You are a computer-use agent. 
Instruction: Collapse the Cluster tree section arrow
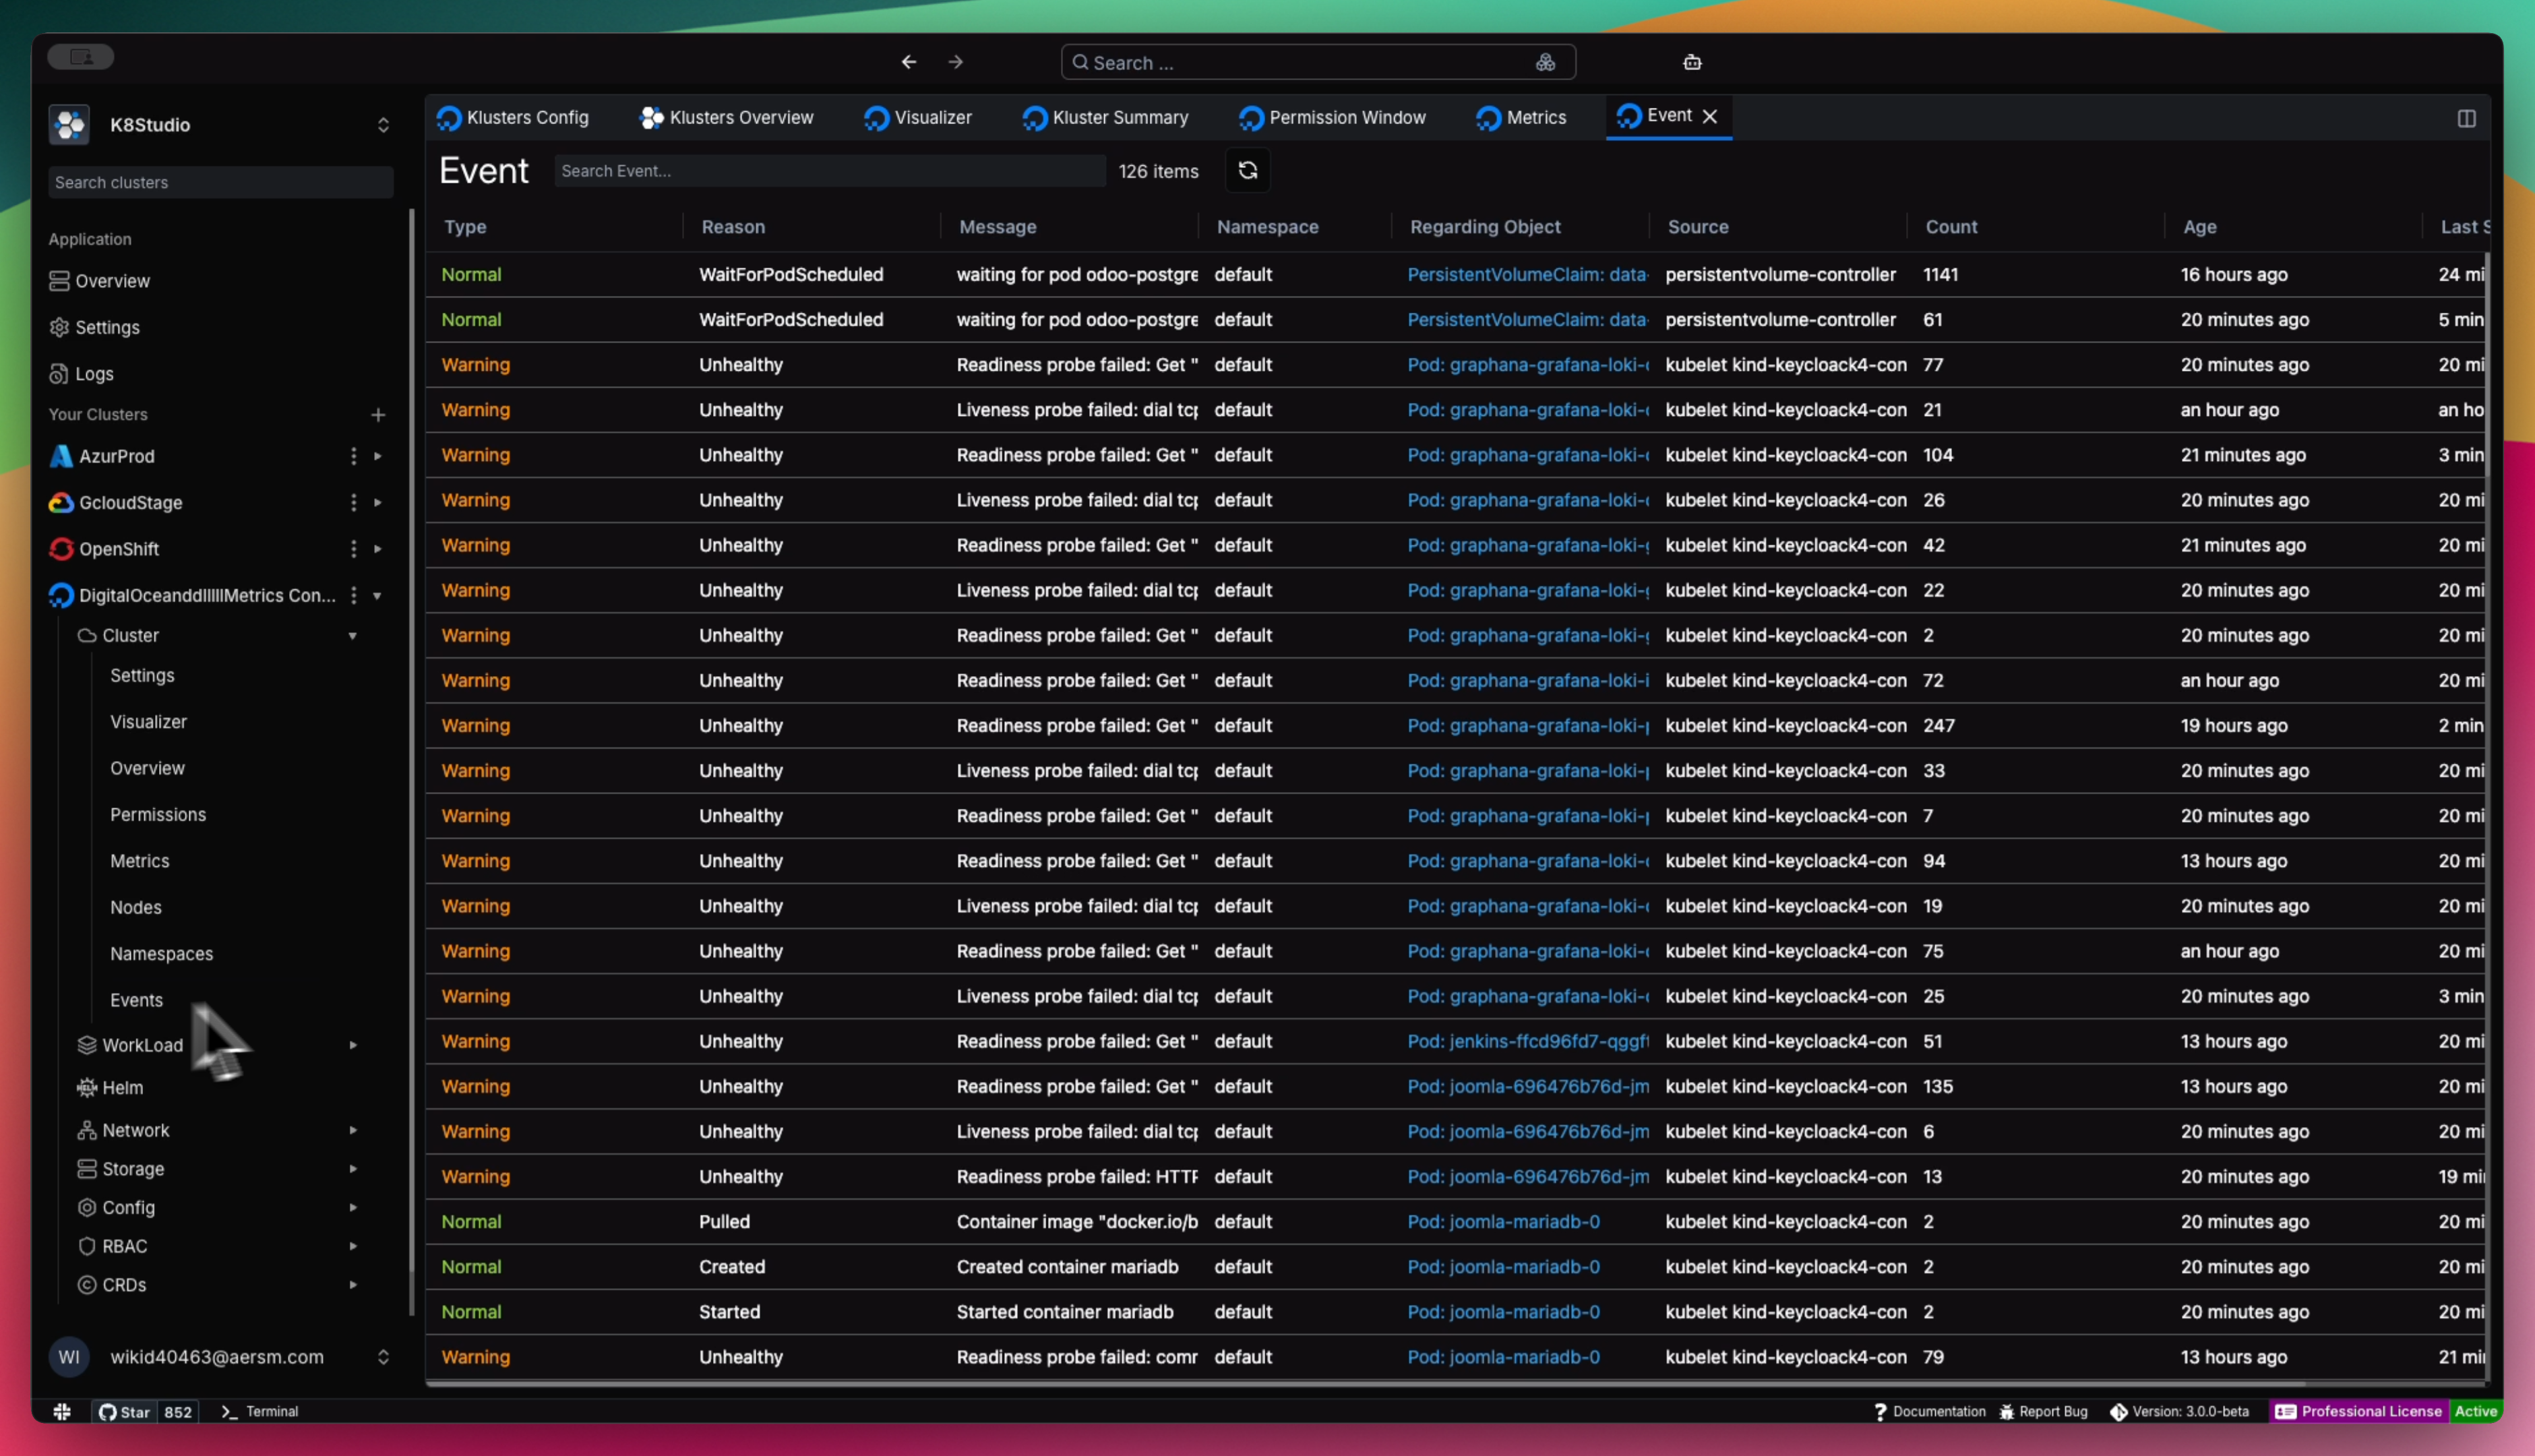(352, 635)
